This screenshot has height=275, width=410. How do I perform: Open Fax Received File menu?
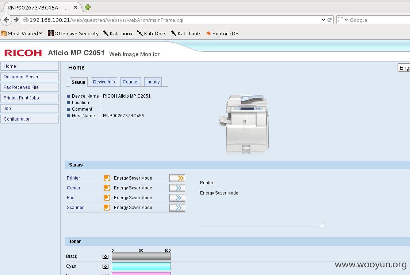(30, 87)
